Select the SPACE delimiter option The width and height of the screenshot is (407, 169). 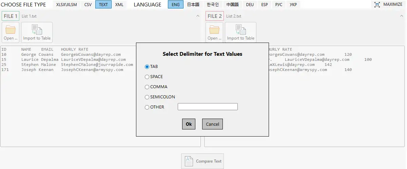[x=147, y=77]
